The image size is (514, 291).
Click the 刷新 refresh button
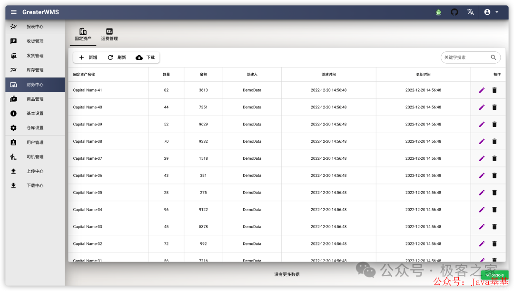tap(117, 58)
